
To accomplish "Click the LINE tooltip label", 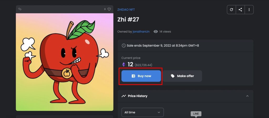I will pos(196,114).
